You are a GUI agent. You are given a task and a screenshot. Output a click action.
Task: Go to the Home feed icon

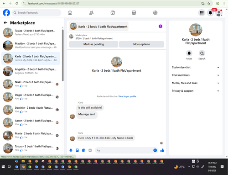point(70,13)
